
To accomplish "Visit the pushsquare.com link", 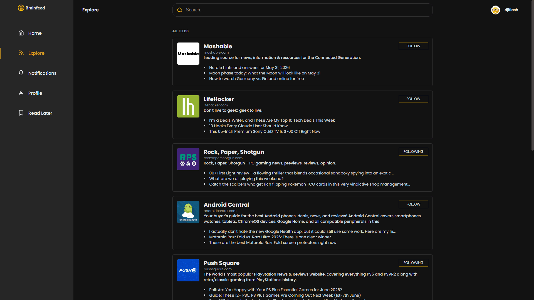I will (217, 269).
